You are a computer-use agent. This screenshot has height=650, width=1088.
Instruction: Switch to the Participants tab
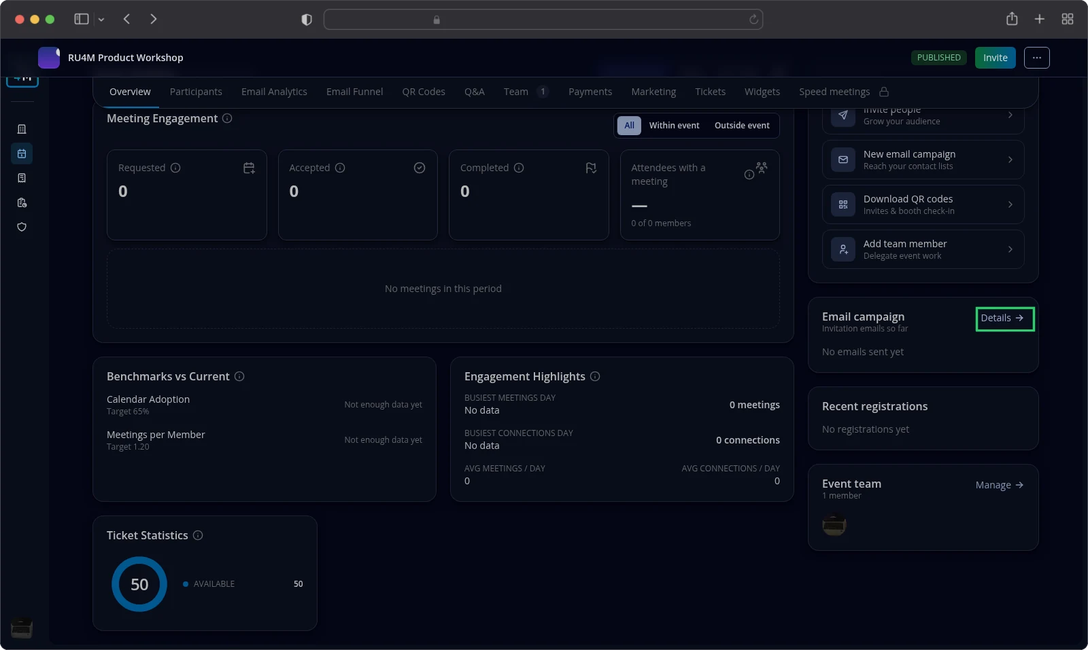(196, 92)
